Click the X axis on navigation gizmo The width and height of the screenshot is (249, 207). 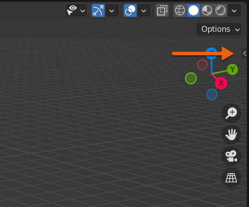pyautogui.click(x=221, y=83)
